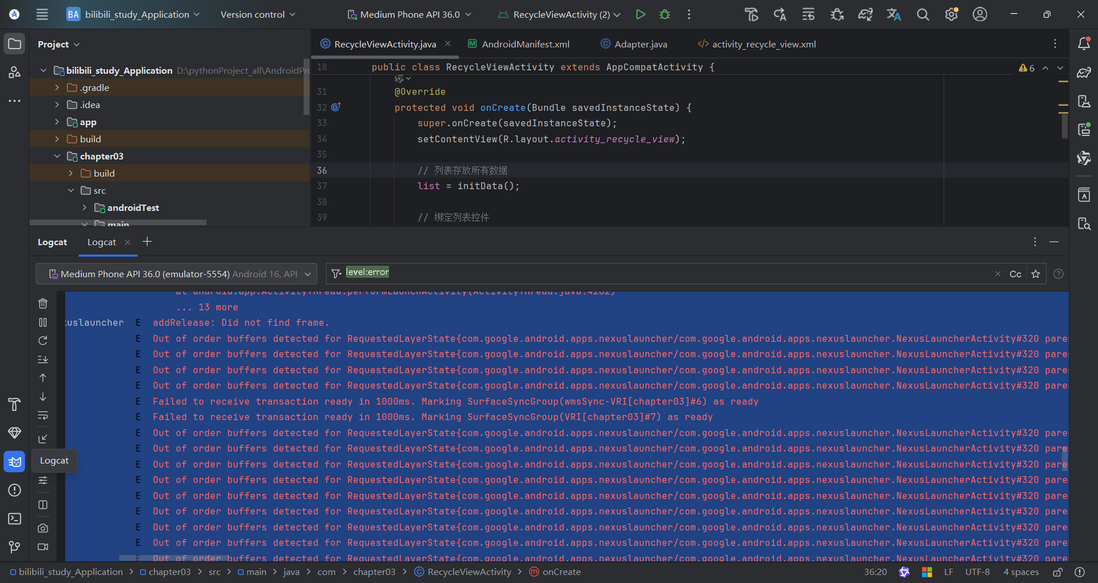Open the Search Everywhere magnifier
1098x583 pixels.
point(922,14)
